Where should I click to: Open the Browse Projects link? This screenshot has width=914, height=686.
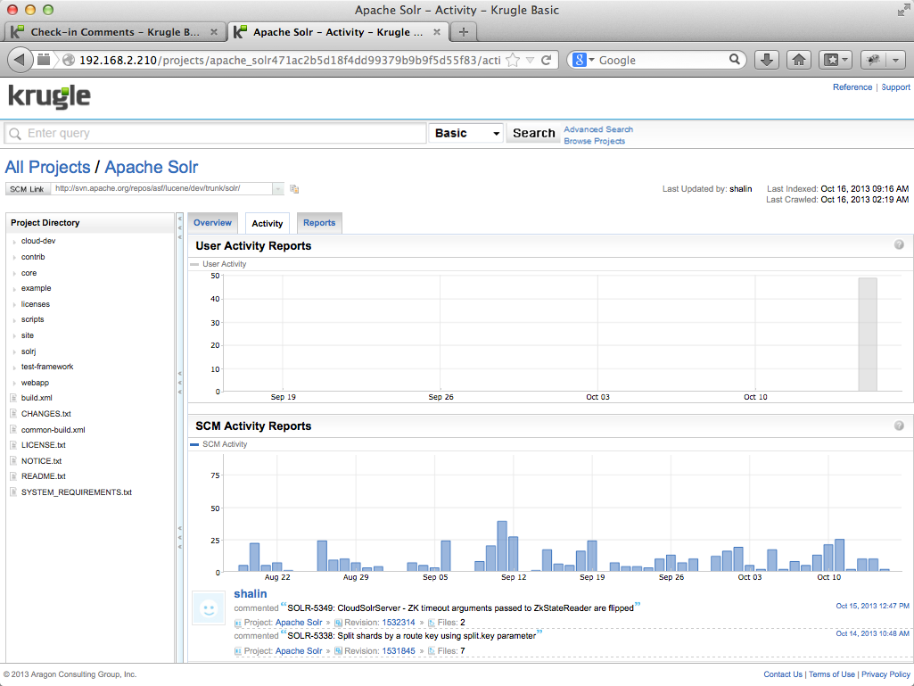(594, 141)
